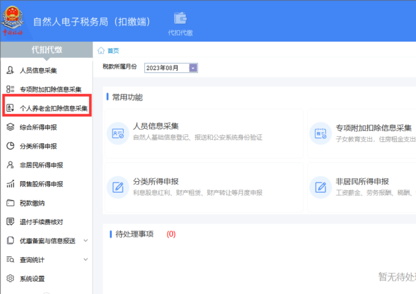Screen dimensions: 416x294
Task: Open 非居民所得申报 in the sidebar
Action: tap(42, 165)
